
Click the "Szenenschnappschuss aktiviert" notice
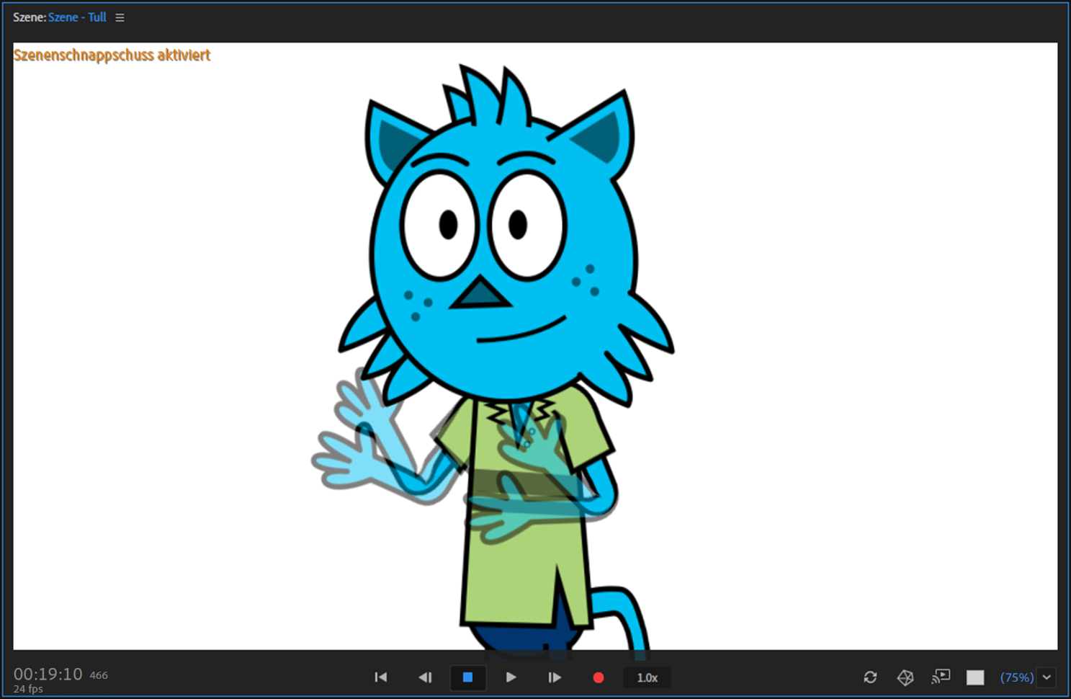pos(112,55)
